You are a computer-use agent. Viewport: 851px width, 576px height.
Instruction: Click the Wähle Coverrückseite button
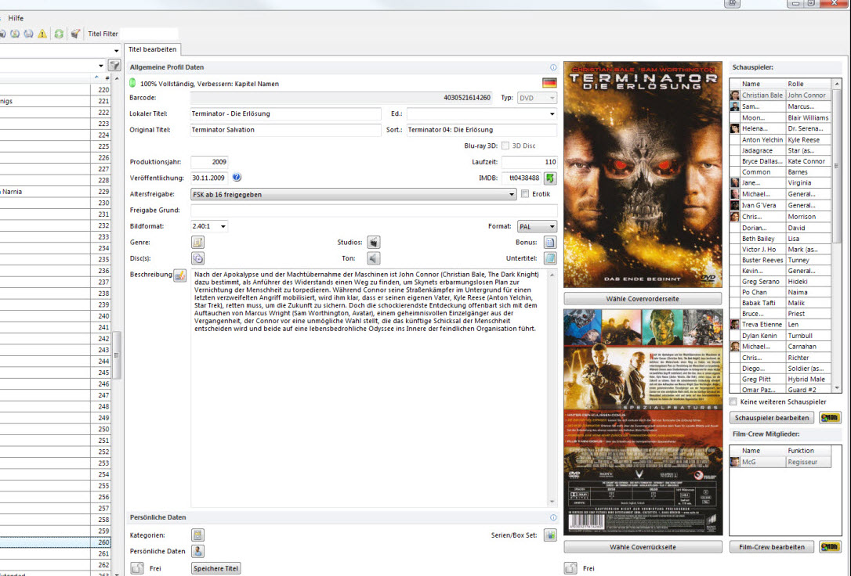[643, 547]
